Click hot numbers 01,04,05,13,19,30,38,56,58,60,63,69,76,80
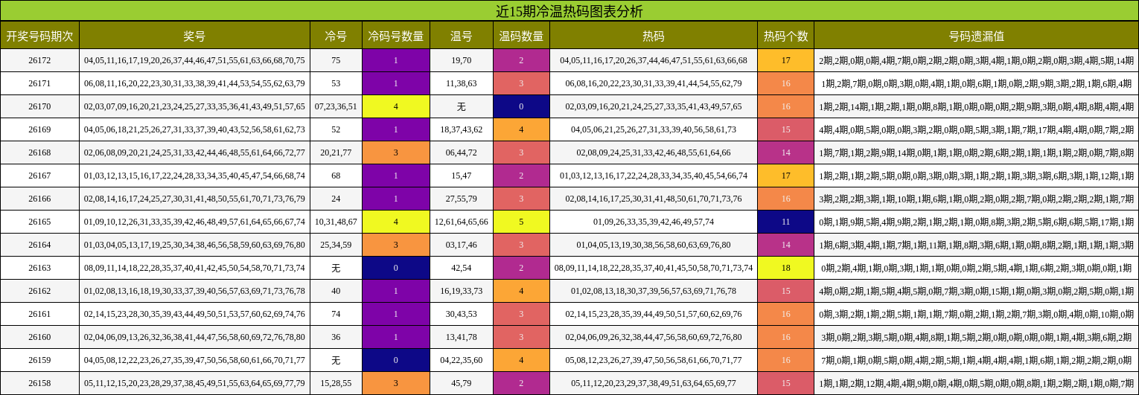Screen dimensions: 1139x395 pos(654,245)
